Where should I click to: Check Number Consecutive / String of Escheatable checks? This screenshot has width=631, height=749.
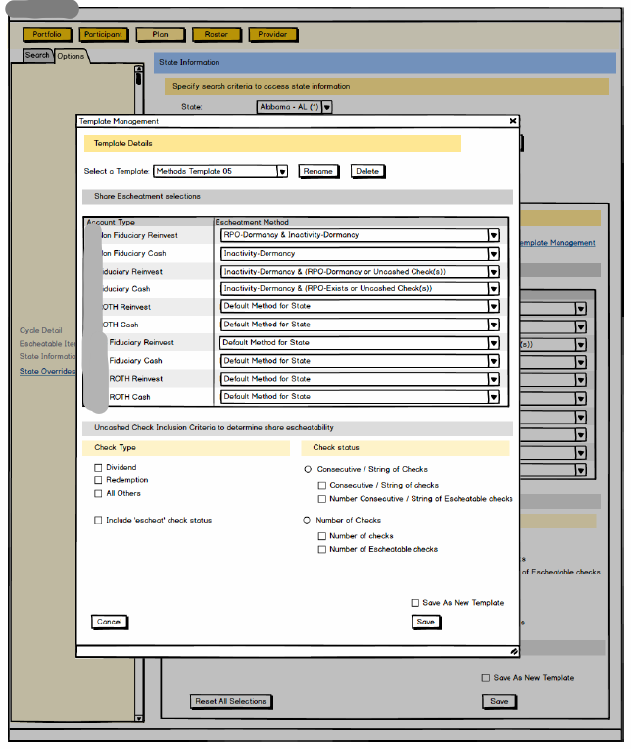pyautogui.click(x=322, y=499)
